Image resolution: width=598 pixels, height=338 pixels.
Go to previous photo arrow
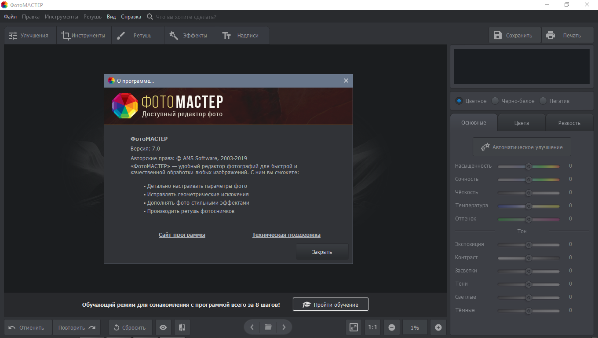point(252,327)
